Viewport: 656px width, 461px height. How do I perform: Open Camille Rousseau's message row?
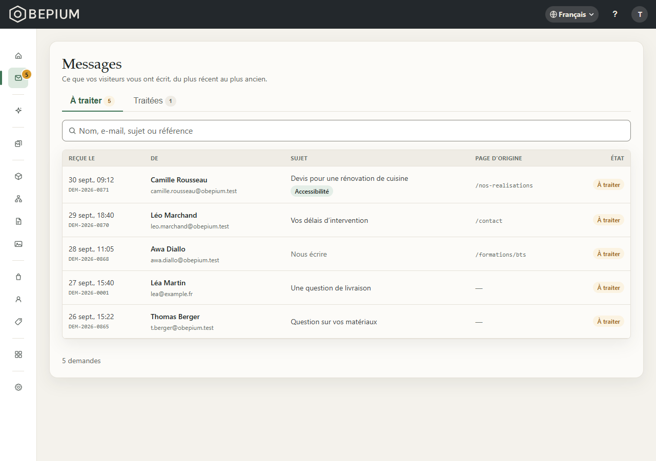(346, 185)
